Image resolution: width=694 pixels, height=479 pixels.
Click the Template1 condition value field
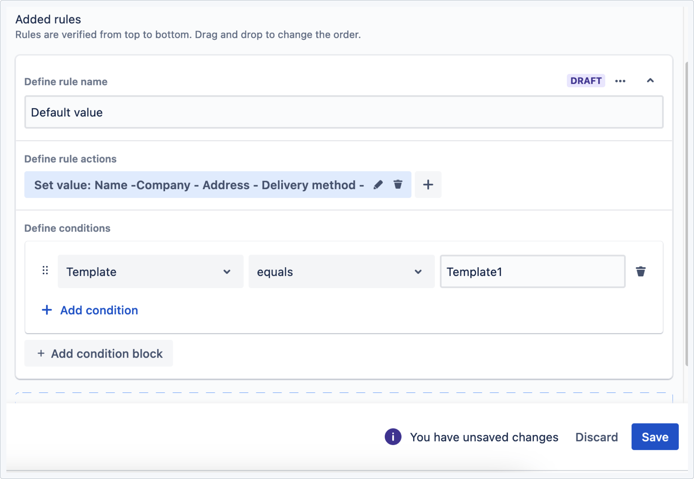[532, 272]
